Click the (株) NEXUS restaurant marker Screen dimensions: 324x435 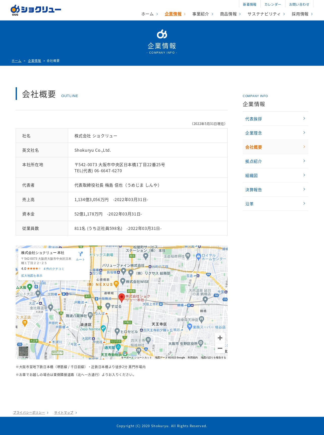coord(116,284)
